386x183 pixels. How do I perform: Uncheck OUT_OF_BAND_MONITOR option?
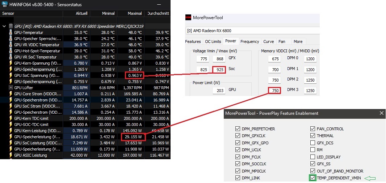pos(312,171)
